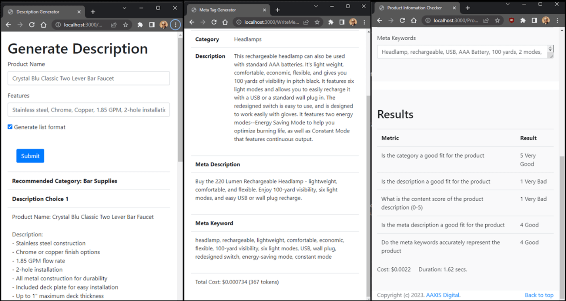Click uBlock shield icon in Product Information Checker
The width and height of the screenshot is (566, 301).
511,21
